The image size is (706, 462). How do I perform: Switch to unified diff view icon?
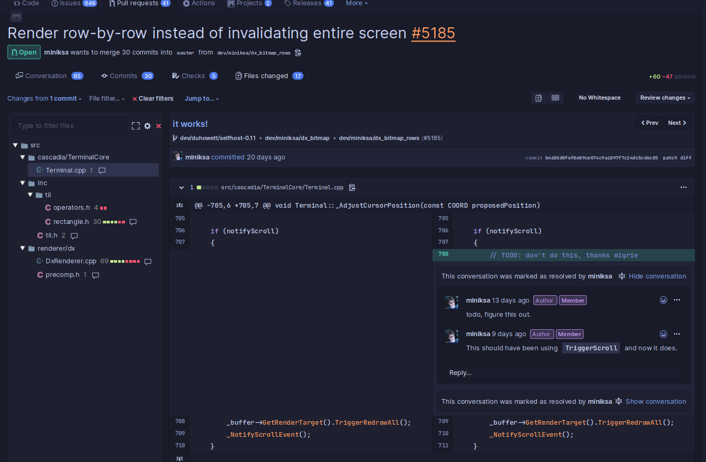[539, 98]
